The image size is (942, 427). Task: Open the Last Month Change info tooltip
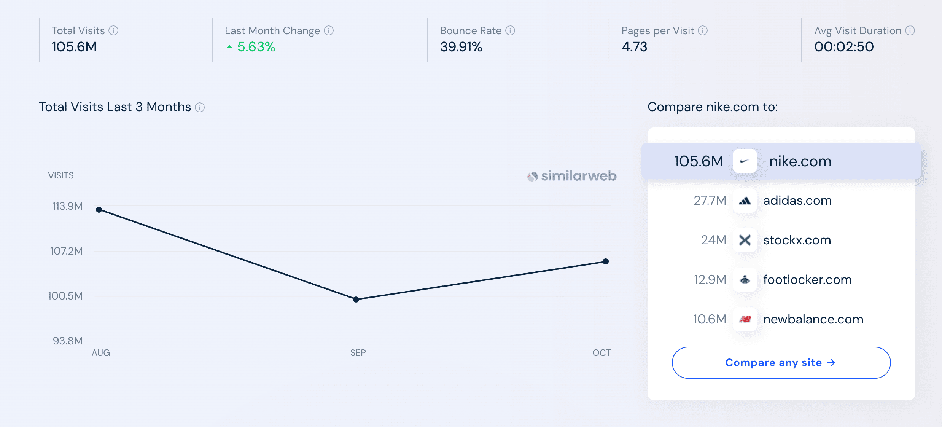(x=329, y=30)
